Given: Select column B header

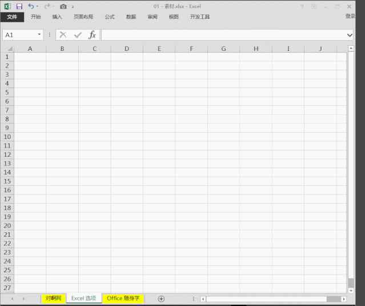Looking at the screenshot, I should [62, 49].
